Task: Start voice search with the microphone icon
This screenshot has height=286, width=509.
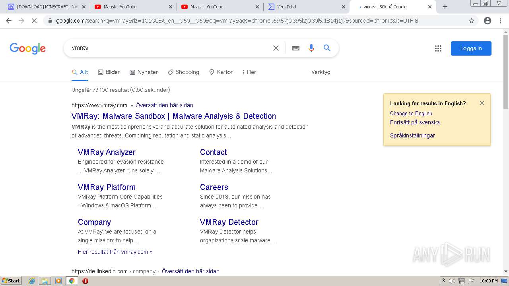Action: click(311, 48)
